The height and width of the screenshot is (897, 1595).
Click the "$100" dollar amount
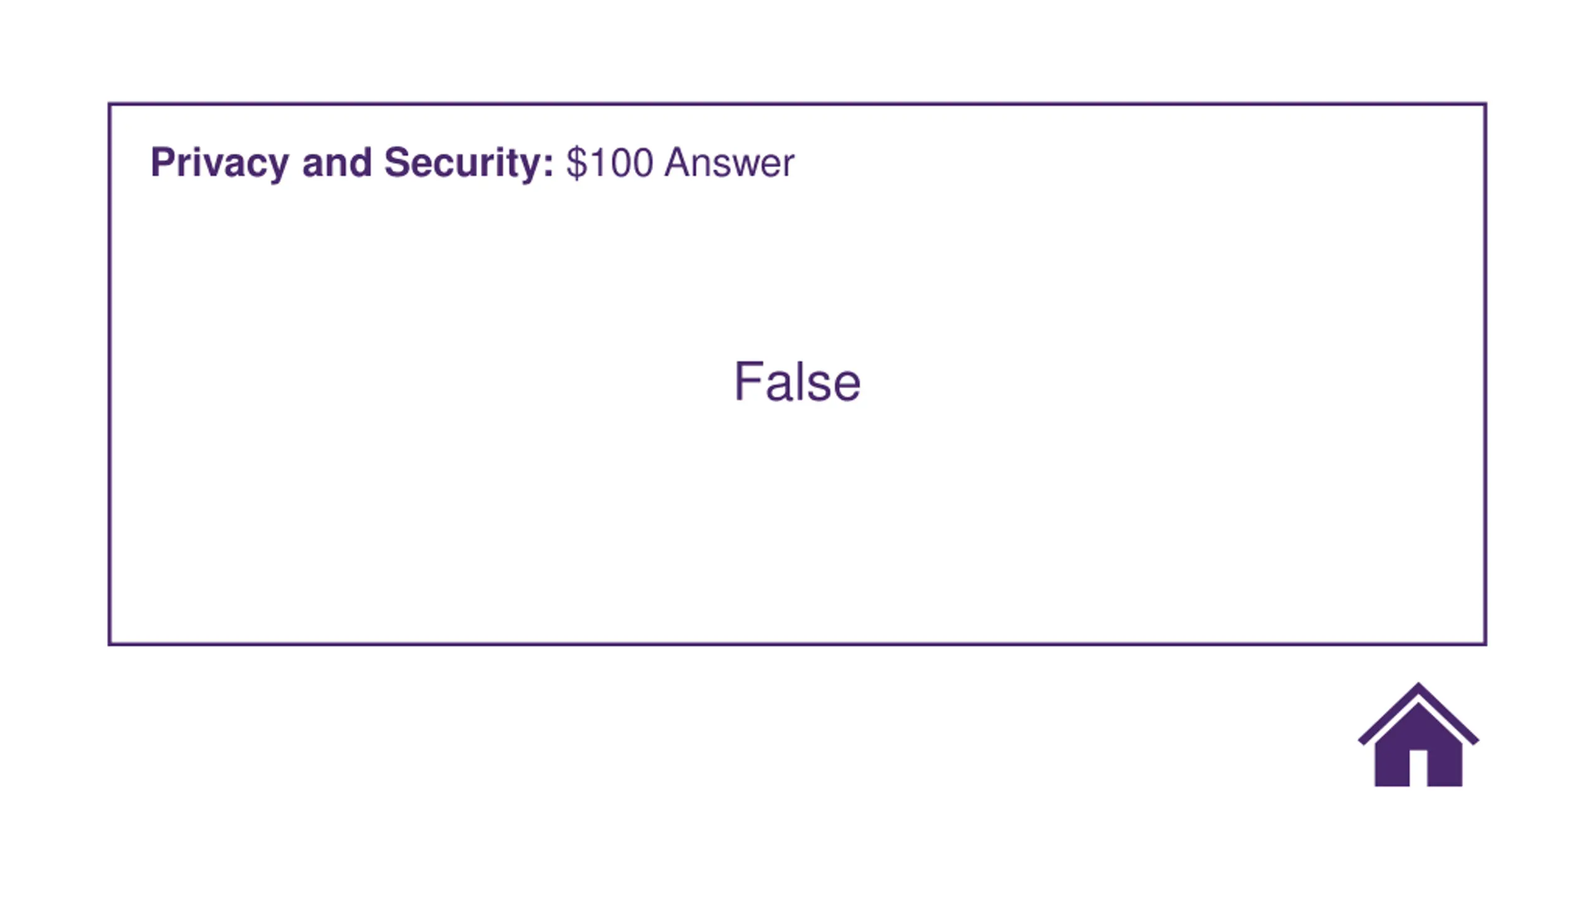tap(609, 163)
